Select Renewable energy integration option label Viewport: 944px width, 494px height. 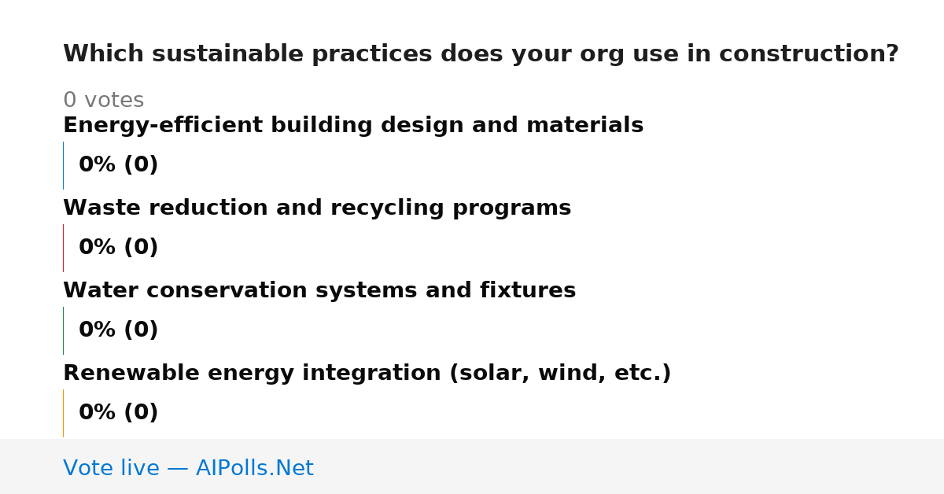[367, 374]
